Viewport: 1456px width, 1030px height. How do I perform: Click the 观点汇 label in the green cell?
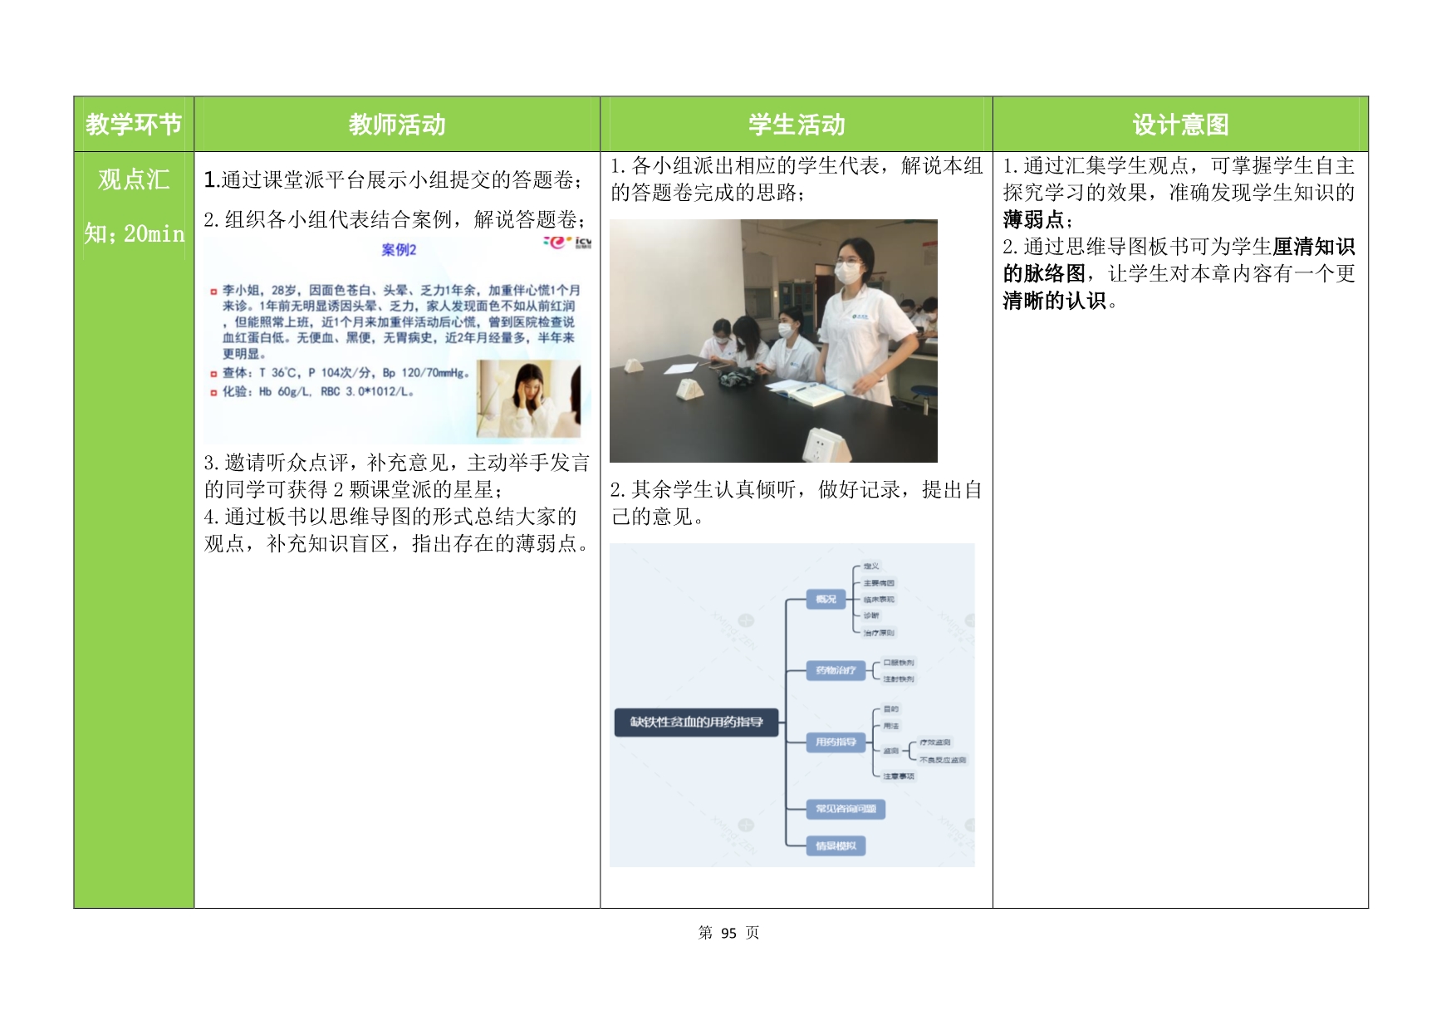[134, 179]
